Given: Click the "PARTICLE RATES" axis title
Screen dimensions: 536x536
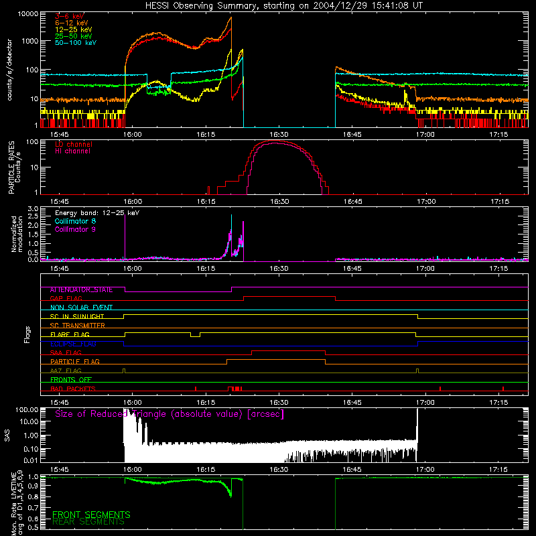Looking at the screenshot, I should coord(11,167).
